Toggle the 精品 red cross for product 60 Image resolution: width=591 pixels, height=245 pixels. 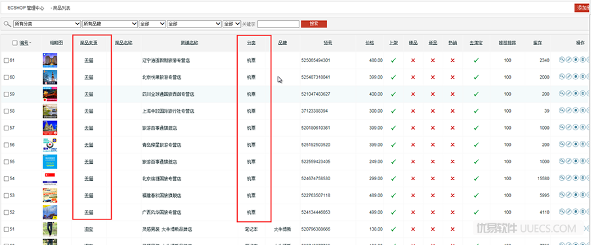(x=413, y=77)
